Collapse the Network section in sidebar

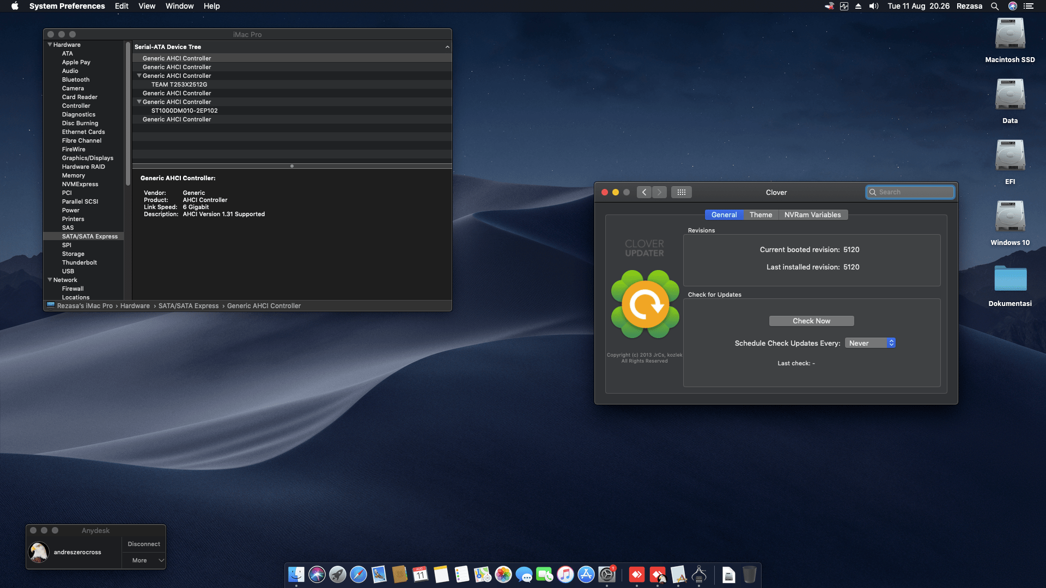(50, 280)
